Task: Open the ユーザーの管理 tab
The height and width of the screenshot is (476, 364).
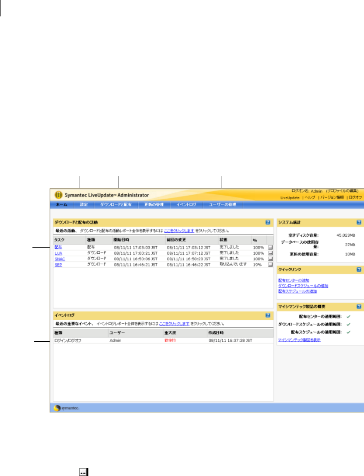Action: pos(223,205)
